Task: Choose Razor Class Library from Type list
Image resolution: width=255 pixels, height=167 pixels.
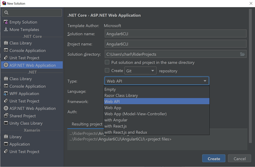Action: [x=157, y=95]
